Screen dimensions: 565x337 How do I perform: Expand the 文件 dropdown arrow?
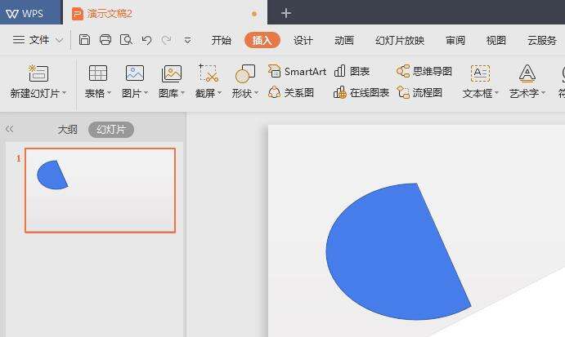(x=59, y=40)
